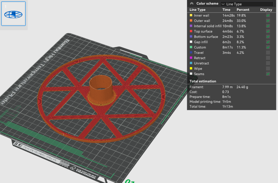The width and height of the screenshot is (278, 183).
Task: Disable Custom line display
Action: [268, 47]
